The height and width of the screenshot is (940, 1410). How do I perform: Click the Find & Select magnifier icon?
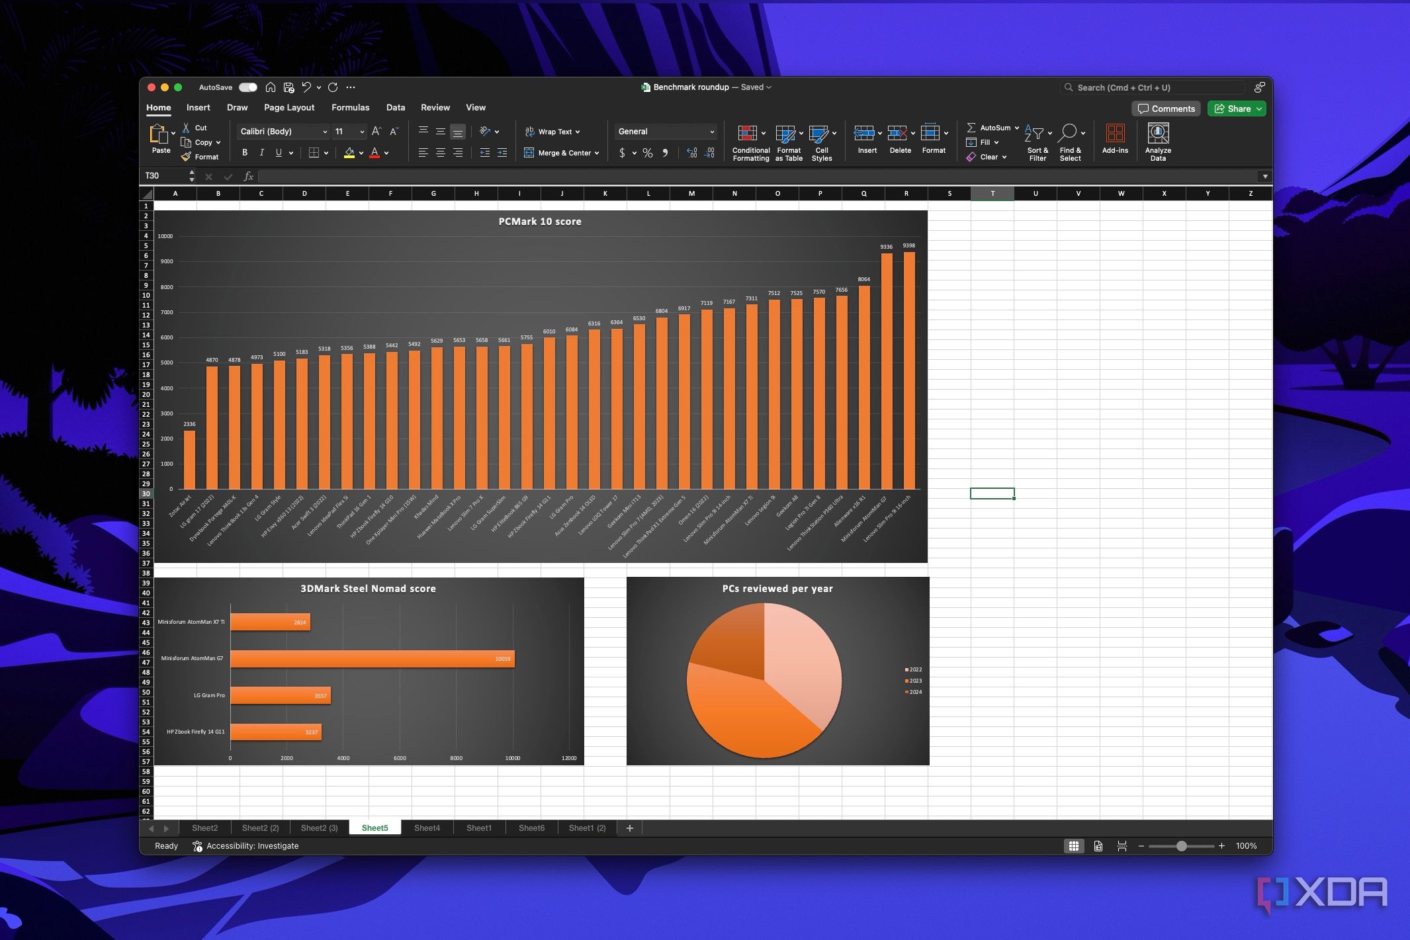(1067, 134)
